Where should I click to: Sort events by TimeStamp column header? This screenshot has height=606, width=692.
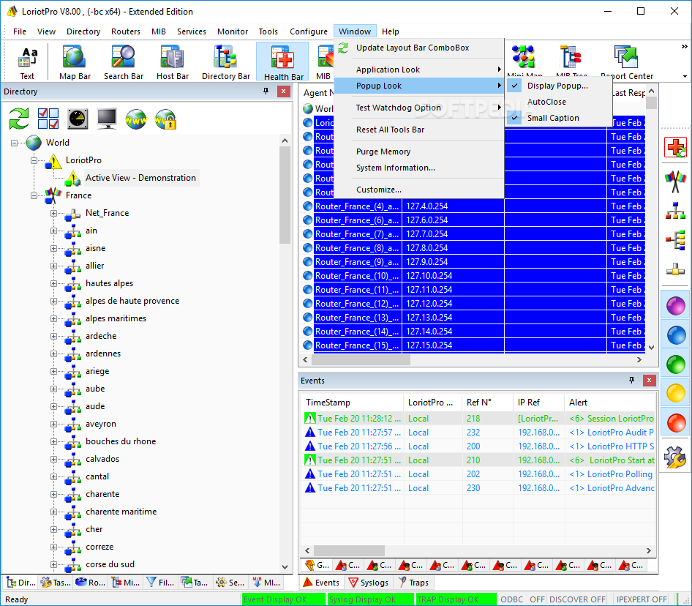(x=352, y=403)
